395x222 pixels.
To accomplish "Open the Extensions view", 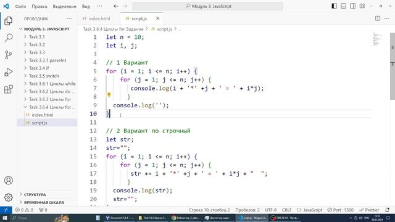I will (x=8, y=89).
